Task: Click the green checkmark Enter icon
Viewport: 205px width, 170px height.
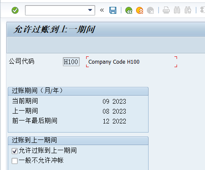Action: pos(15,10)
